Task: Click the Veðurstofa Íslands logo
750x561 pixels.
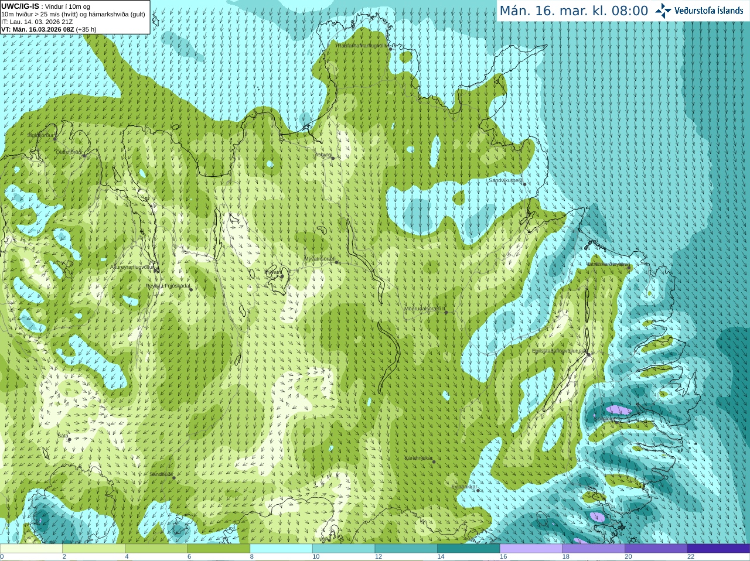Action: 699,11
